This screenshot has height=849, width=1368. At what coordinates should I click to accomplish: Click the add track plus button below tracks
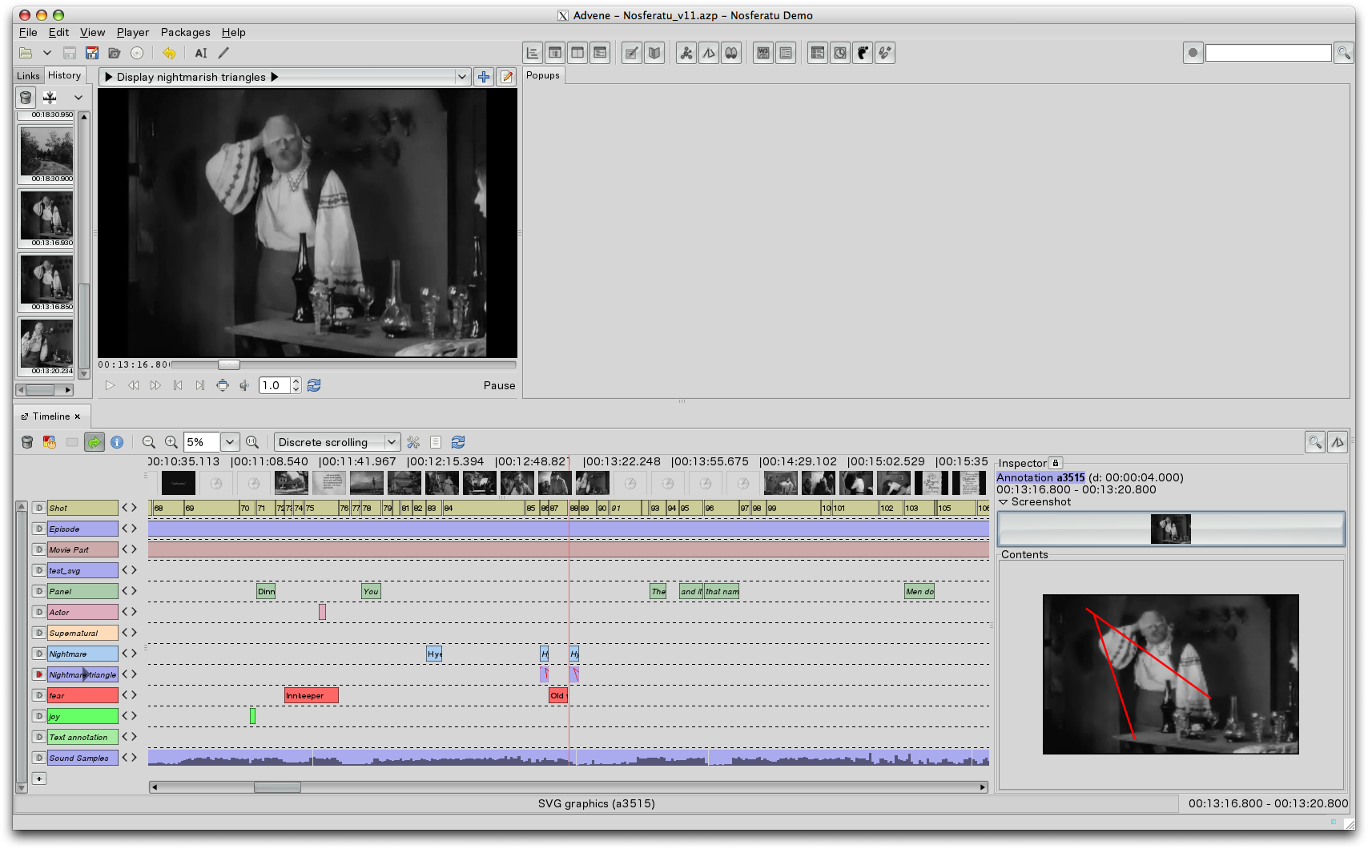(x=39, y=779)
